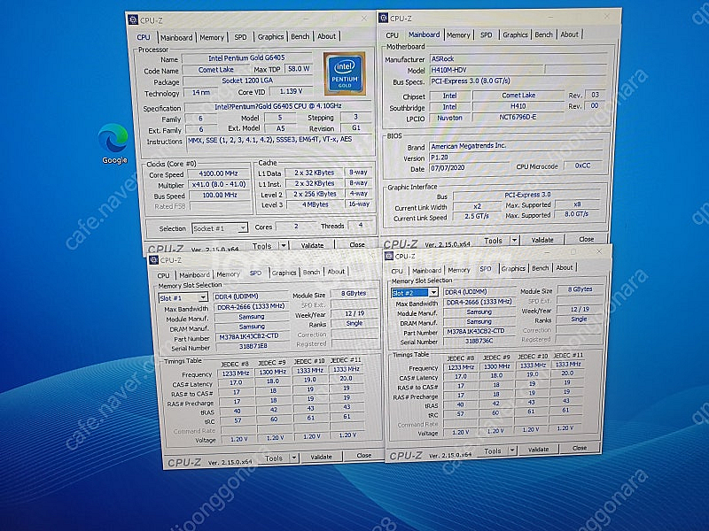The height and width of the screenshot is (531, 709).
Task: Select the Bench tab in the Mainboard window
Action: (543, 35)
